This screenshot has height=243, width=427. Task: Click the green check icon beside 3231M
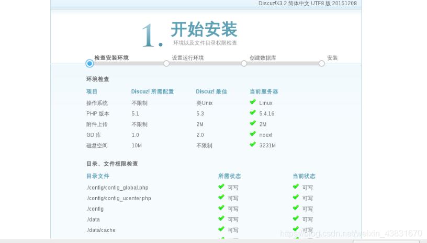253,144
